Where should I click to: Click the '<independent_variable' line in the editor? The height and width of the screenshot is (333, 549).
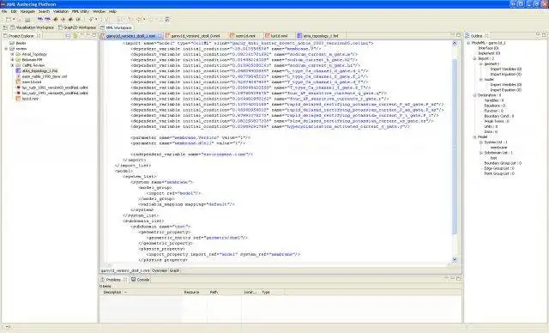coord(192,154)
